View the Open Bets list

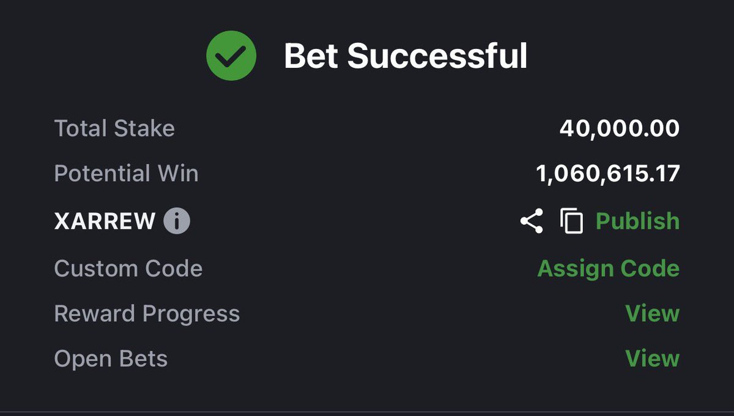[x=652, y=358]
